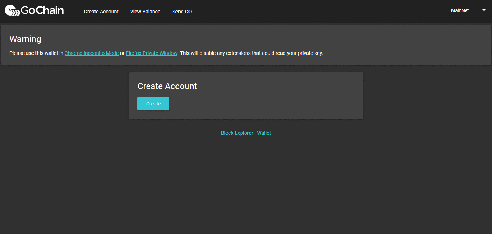The height and width of the screenshot is (234, 492).
Task: Click the teal Create button
Action: click(153, 104)
